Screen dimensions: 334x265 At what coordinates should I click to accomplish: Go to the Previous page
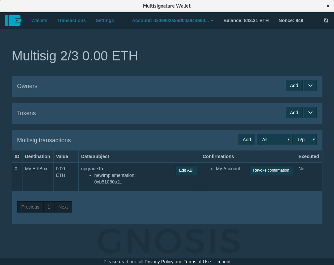(x=30, y=207)
